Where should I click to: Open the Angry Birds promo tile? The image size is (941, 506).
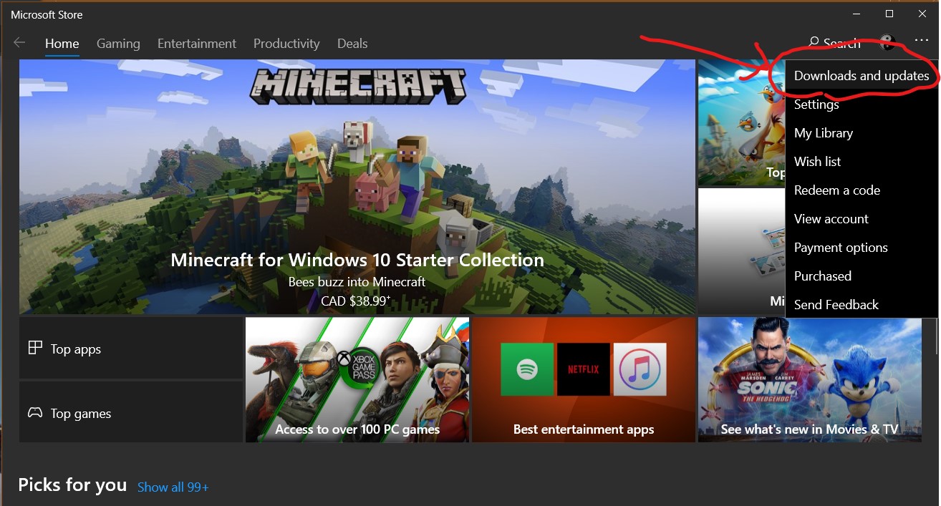tap(742, 123)
